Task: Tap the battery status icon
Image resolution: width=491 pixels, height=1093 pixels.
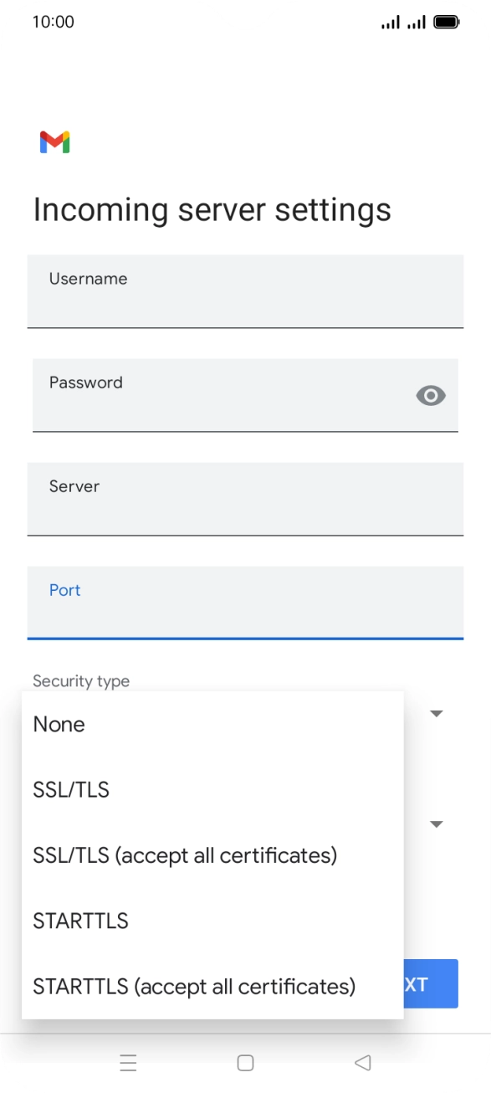Action: pos(447,23)
